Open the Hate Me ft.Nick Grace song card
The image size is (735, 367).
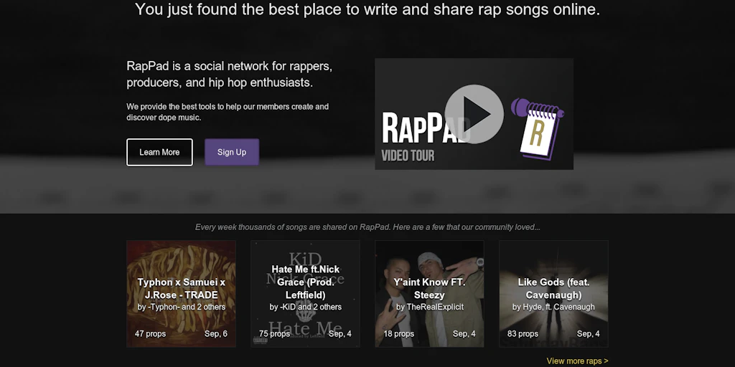[x=305, y=293]
